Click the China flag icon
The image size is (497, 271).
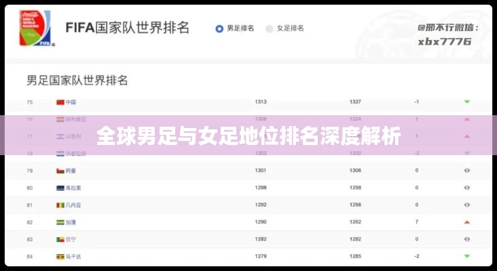pyautogui.click(x=60, y=102)
